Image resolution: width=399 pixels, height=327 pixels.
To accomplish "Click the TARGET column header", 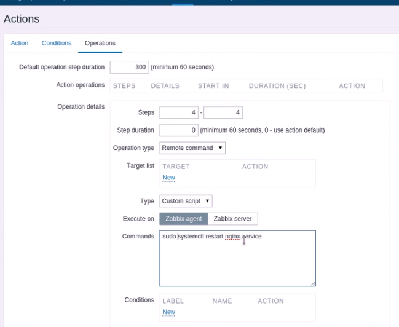I will click(176, 167).
